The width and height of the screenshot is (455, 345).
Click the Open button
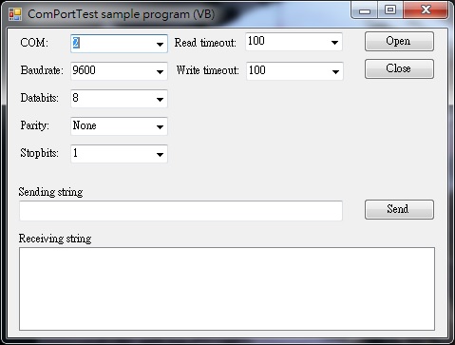(x=399, y=41)
